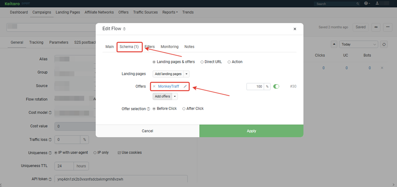397x187 pixels.
Task: Expand the Add landing pages dropdown arrow
Action: point(186,74)
